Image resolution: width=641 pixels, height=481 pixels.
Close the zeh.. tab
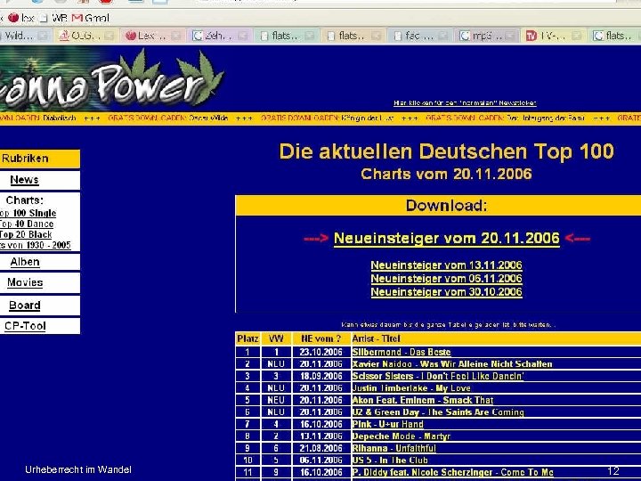coord(243,36)
